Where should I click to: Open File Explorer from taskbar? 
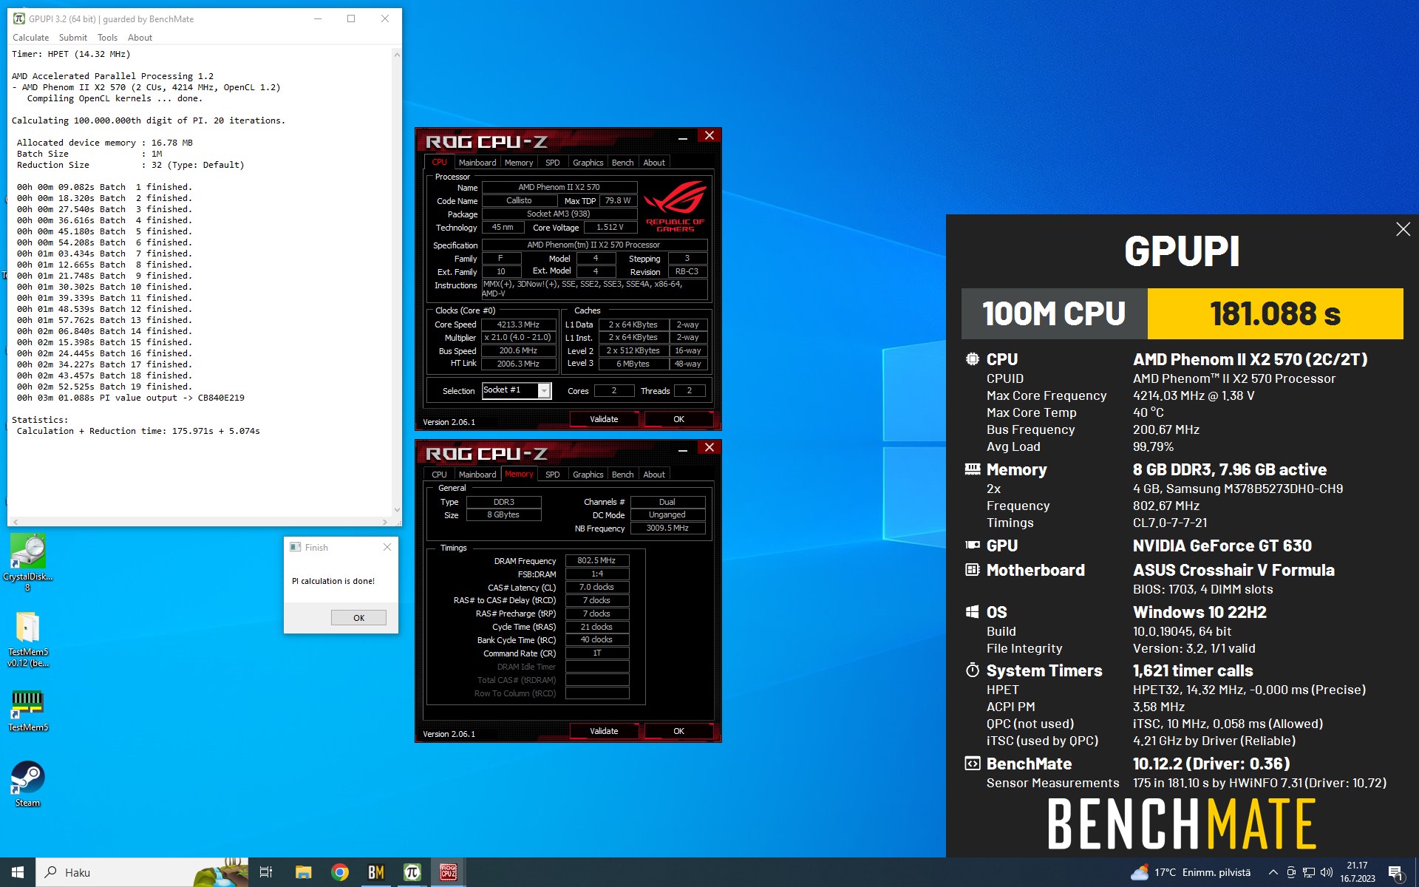(x=303, y=872)
